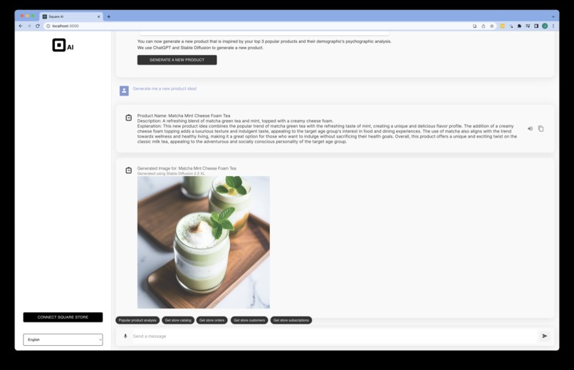Click Get store orders chip

[x=212, y=320]
